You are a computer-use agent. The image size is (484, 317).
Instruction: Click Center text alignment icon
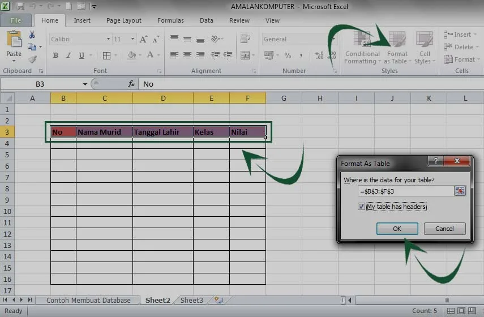[187, 55]
